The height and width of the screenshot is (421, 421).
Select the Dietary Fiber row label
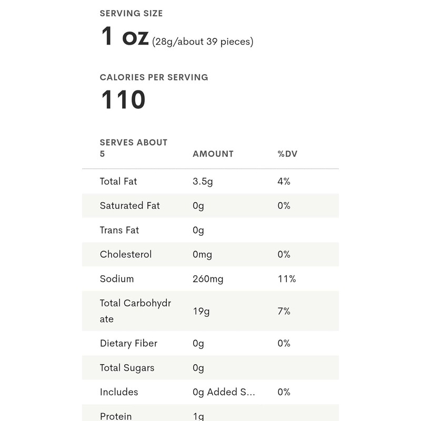128,343
